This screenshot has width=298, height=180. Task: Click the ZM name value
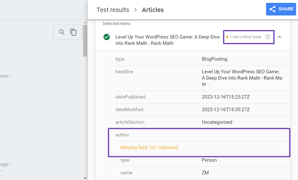pos(205,173)
